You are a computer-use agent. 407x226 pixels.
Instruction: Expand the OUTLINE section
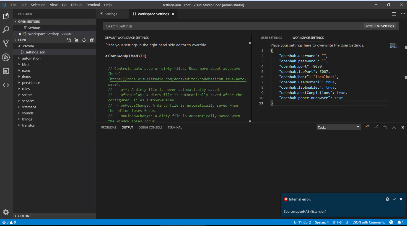point(24,216)
